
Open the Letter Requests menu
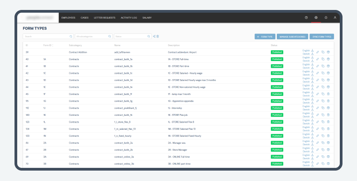coord(105,18)
